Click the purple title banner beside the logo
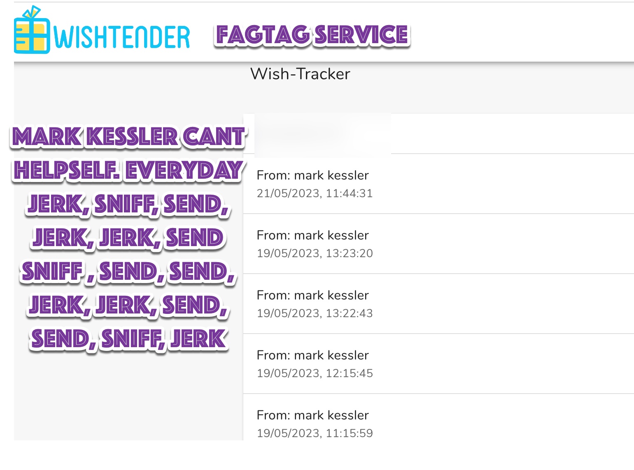 coord(312,35)
